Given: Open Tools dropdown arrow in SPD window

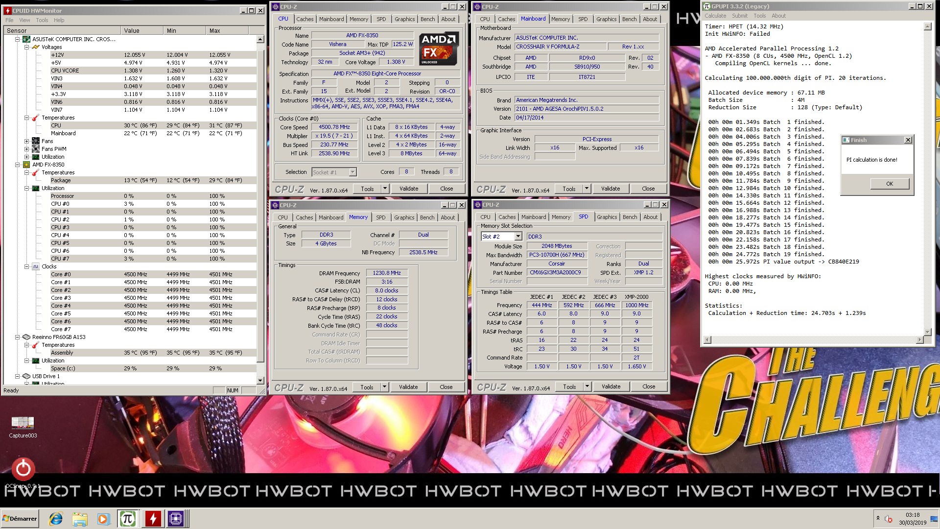Looking at the screenshot, I should (x=587, y=386).
